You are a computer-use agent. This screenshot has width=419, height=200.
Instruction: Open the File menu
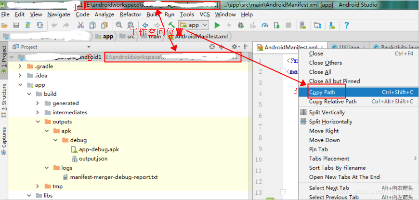pyautogui.click(x=5, y=14)
